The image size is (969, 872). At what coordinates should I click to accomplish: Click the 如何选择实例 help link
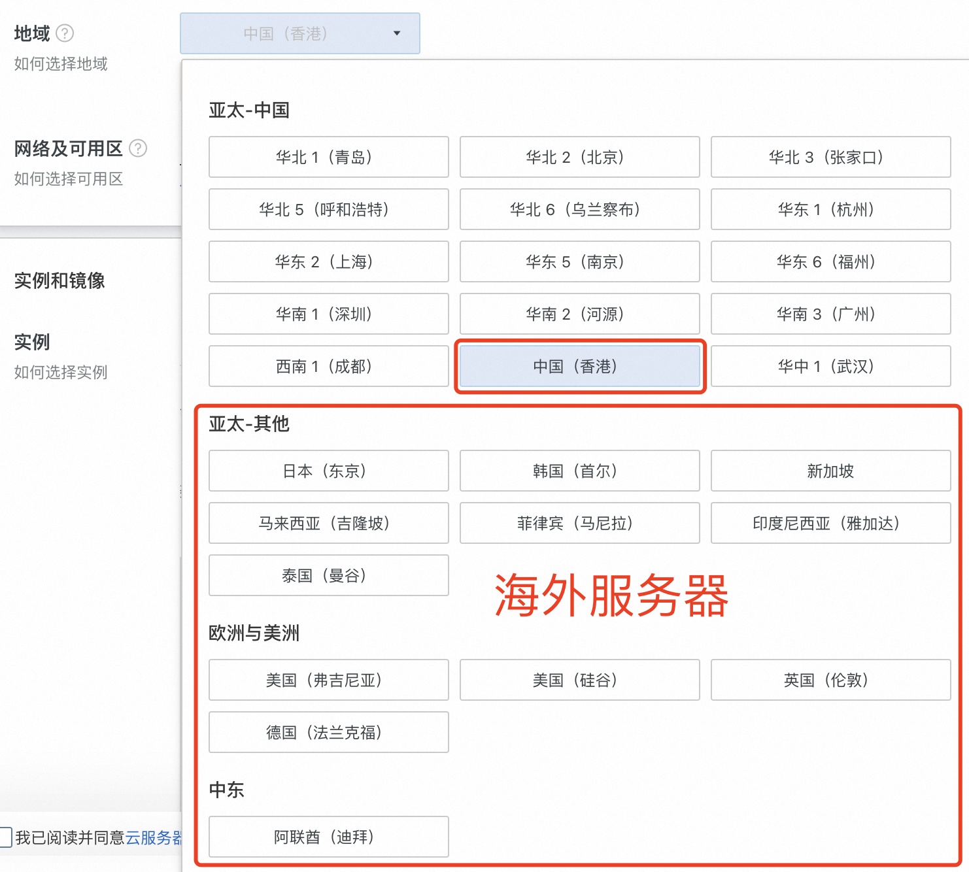tap(61, 372)
